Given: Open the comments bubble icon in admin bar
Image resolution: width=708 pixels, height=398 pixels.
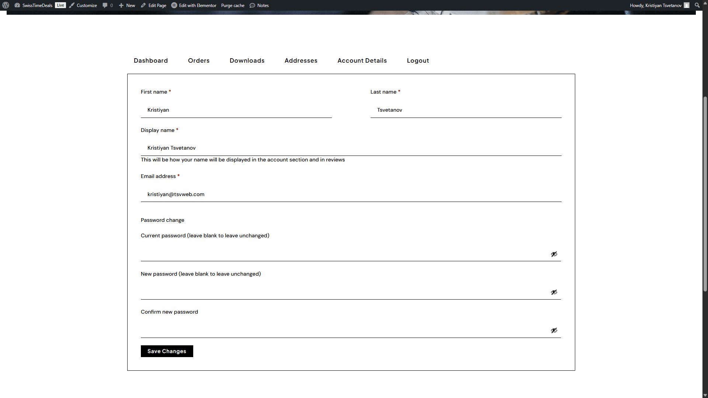Looking at the screenshot, I should [105, 5].
